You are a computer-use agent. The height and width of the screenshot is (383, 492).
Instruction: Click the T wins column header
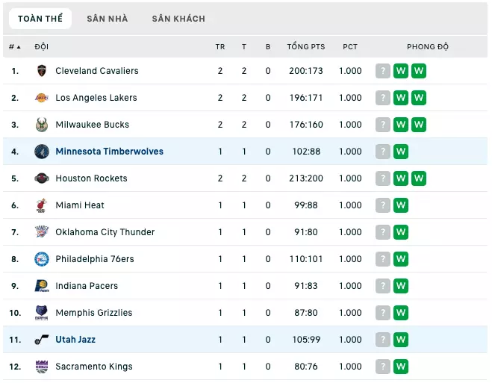click(x=244, y=47)
